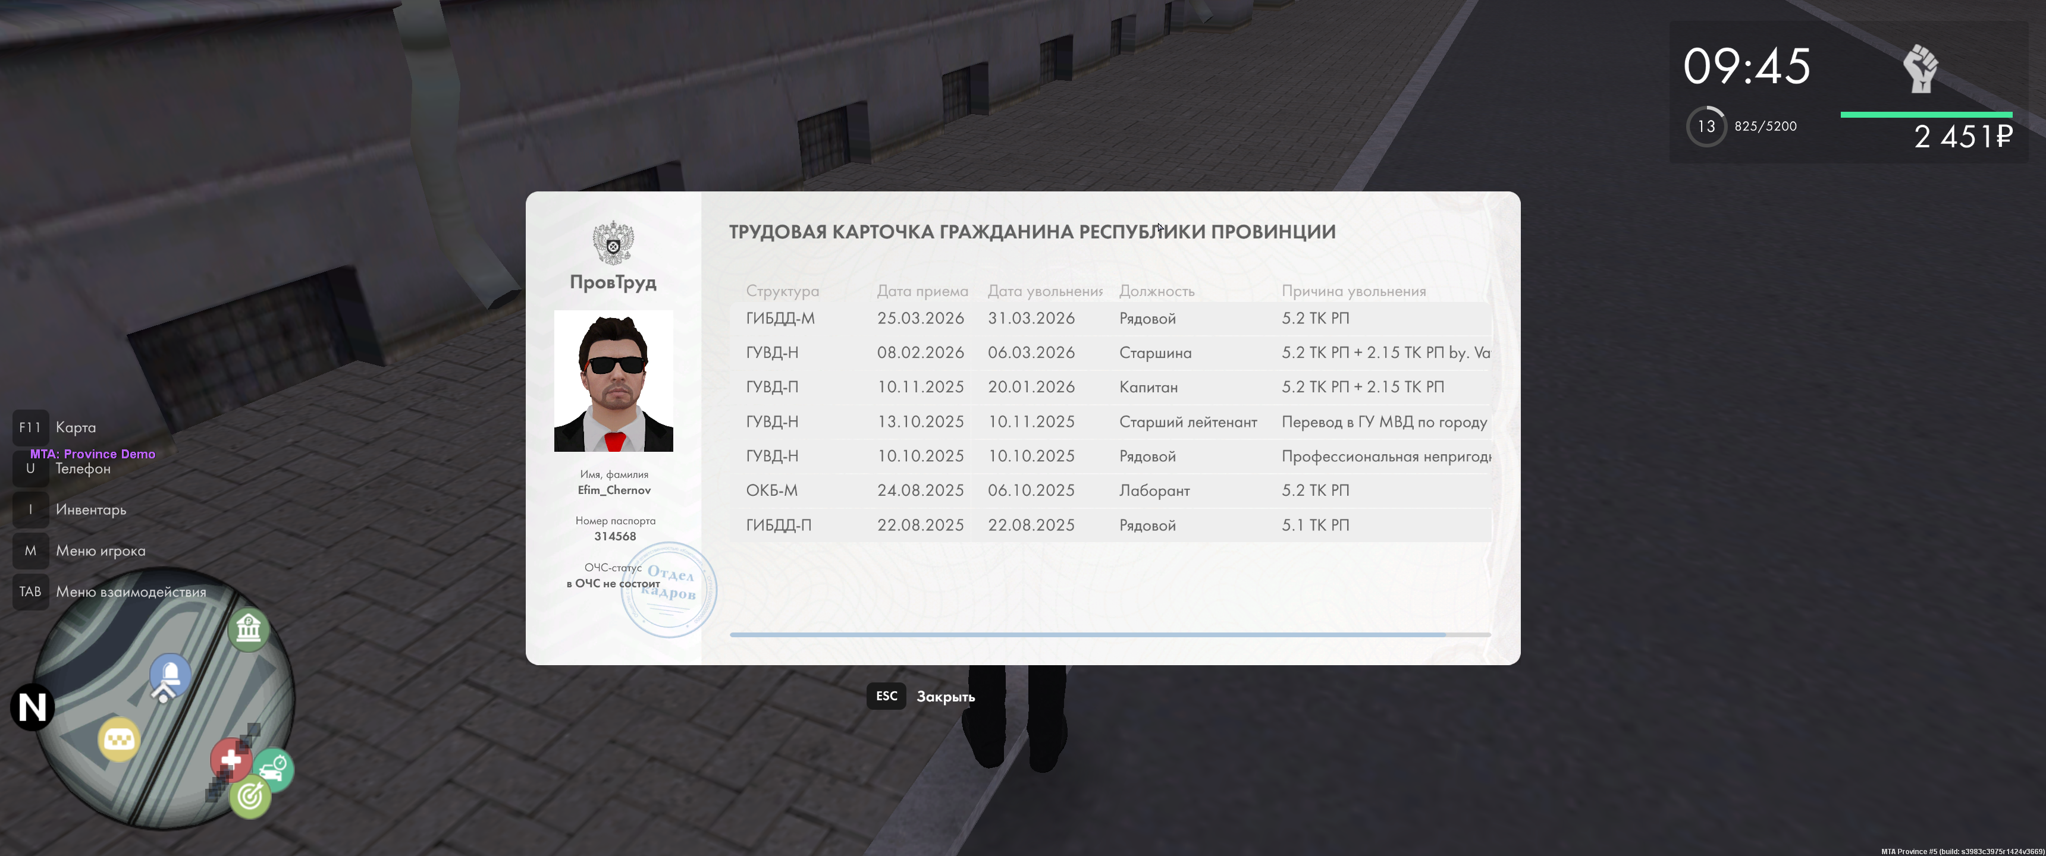Click the North compass indicator
Image resolution: width=2046 pixels, height=856 pixels.
coord(33,707)
